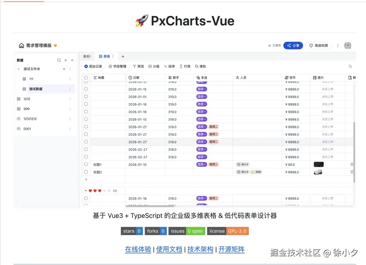The height and width of the screenshot is (265, 366).
Task: Search in the 数据 sidebar panel
Action: 59,60
